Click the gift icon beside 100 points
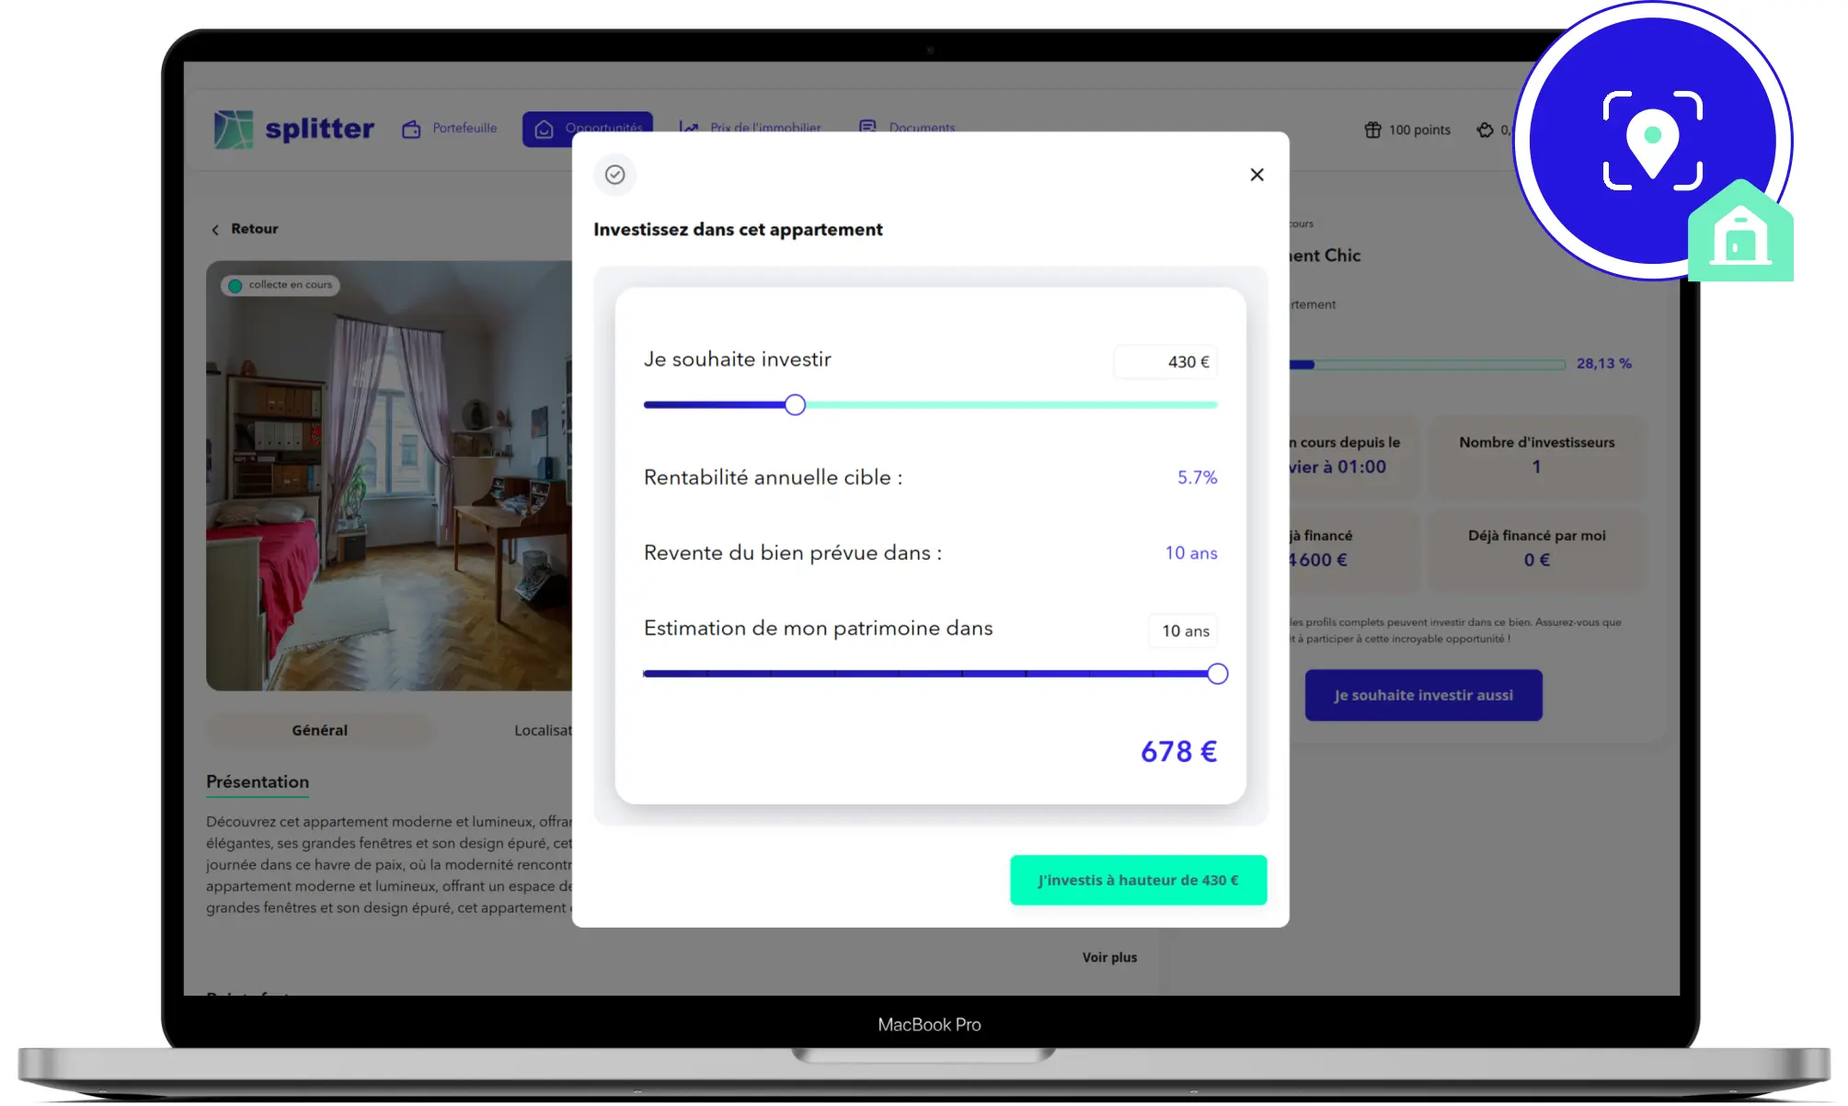The width and height of the screenshot is (1848, 1106). [1372, 130]
